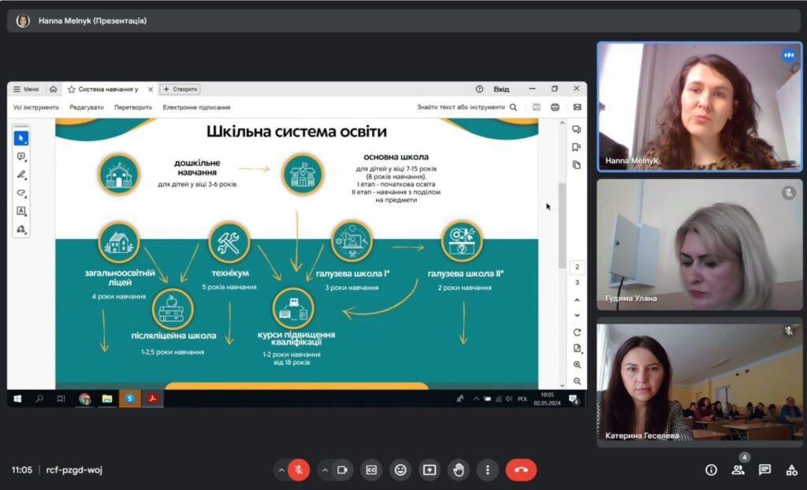Turn on closed captions
Viewport: 807px width, 490px height.
click(371, 470)
